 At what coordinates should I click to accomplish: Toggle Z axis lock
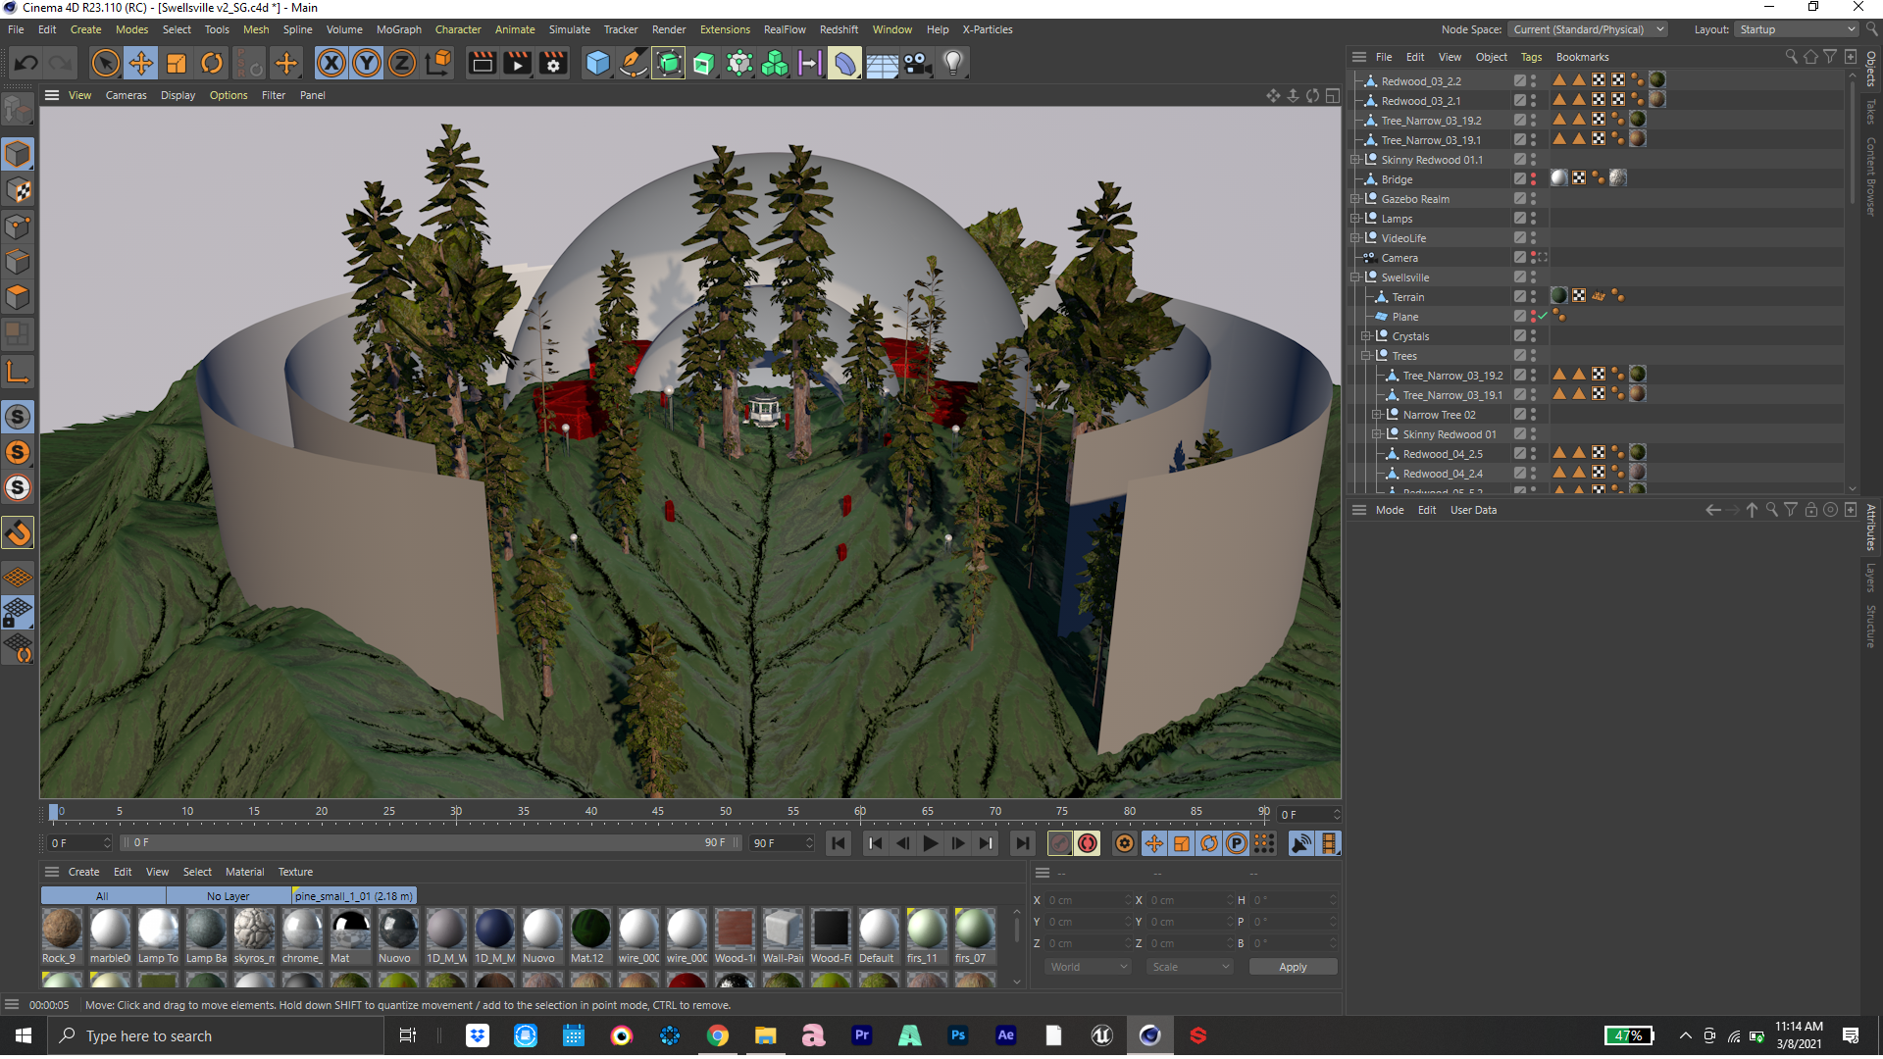point(402,64)
